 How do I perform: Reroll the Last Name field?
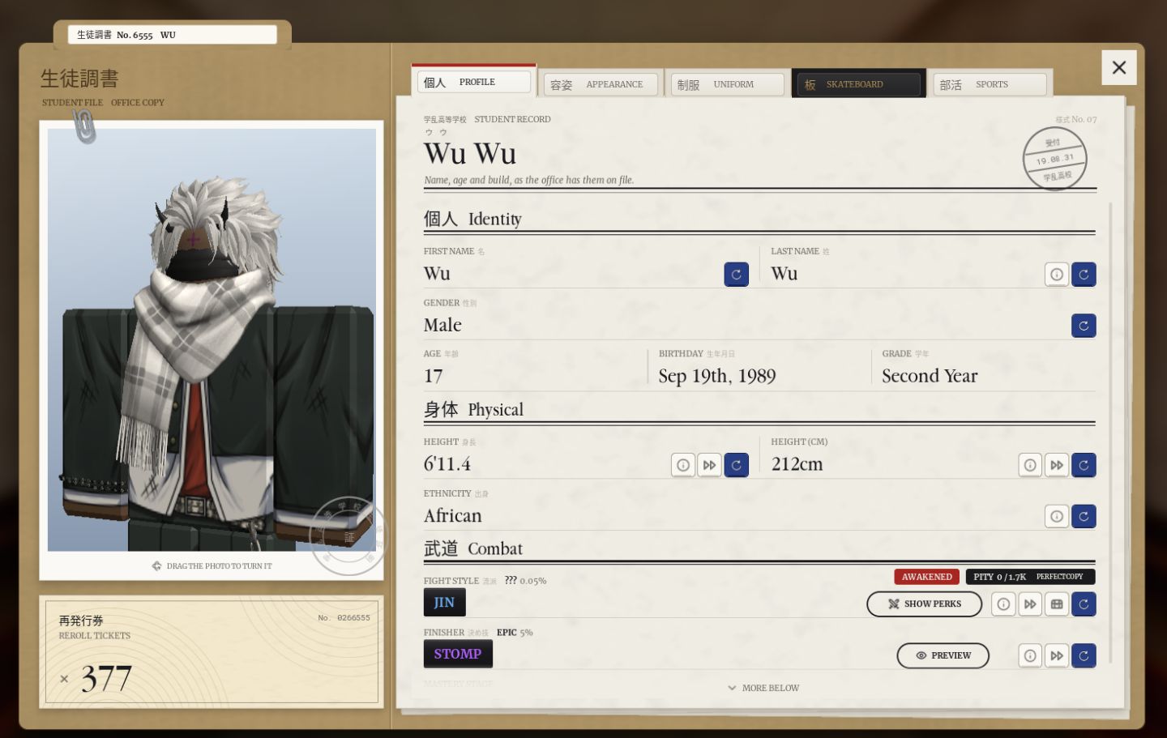pyautogui.click(x=1084, y=275)
